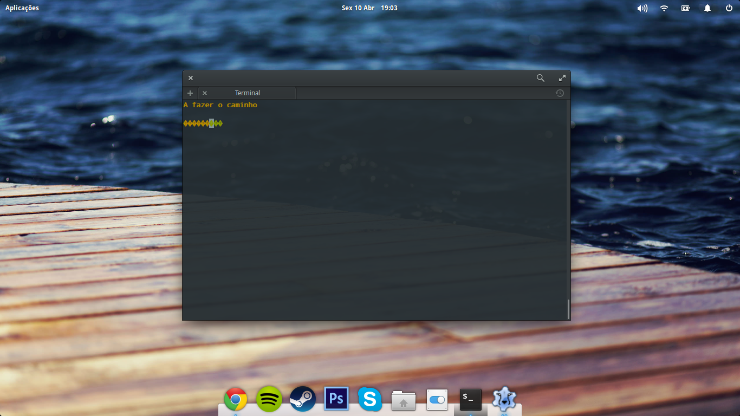Open the volume indicator in top panel
The height and width of the screenshot is (416, 740).
click(x=642, y=8)
